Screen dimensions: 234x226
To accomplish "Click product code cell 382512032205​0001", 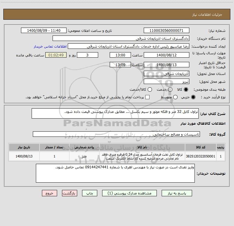I will click(201, 156).
